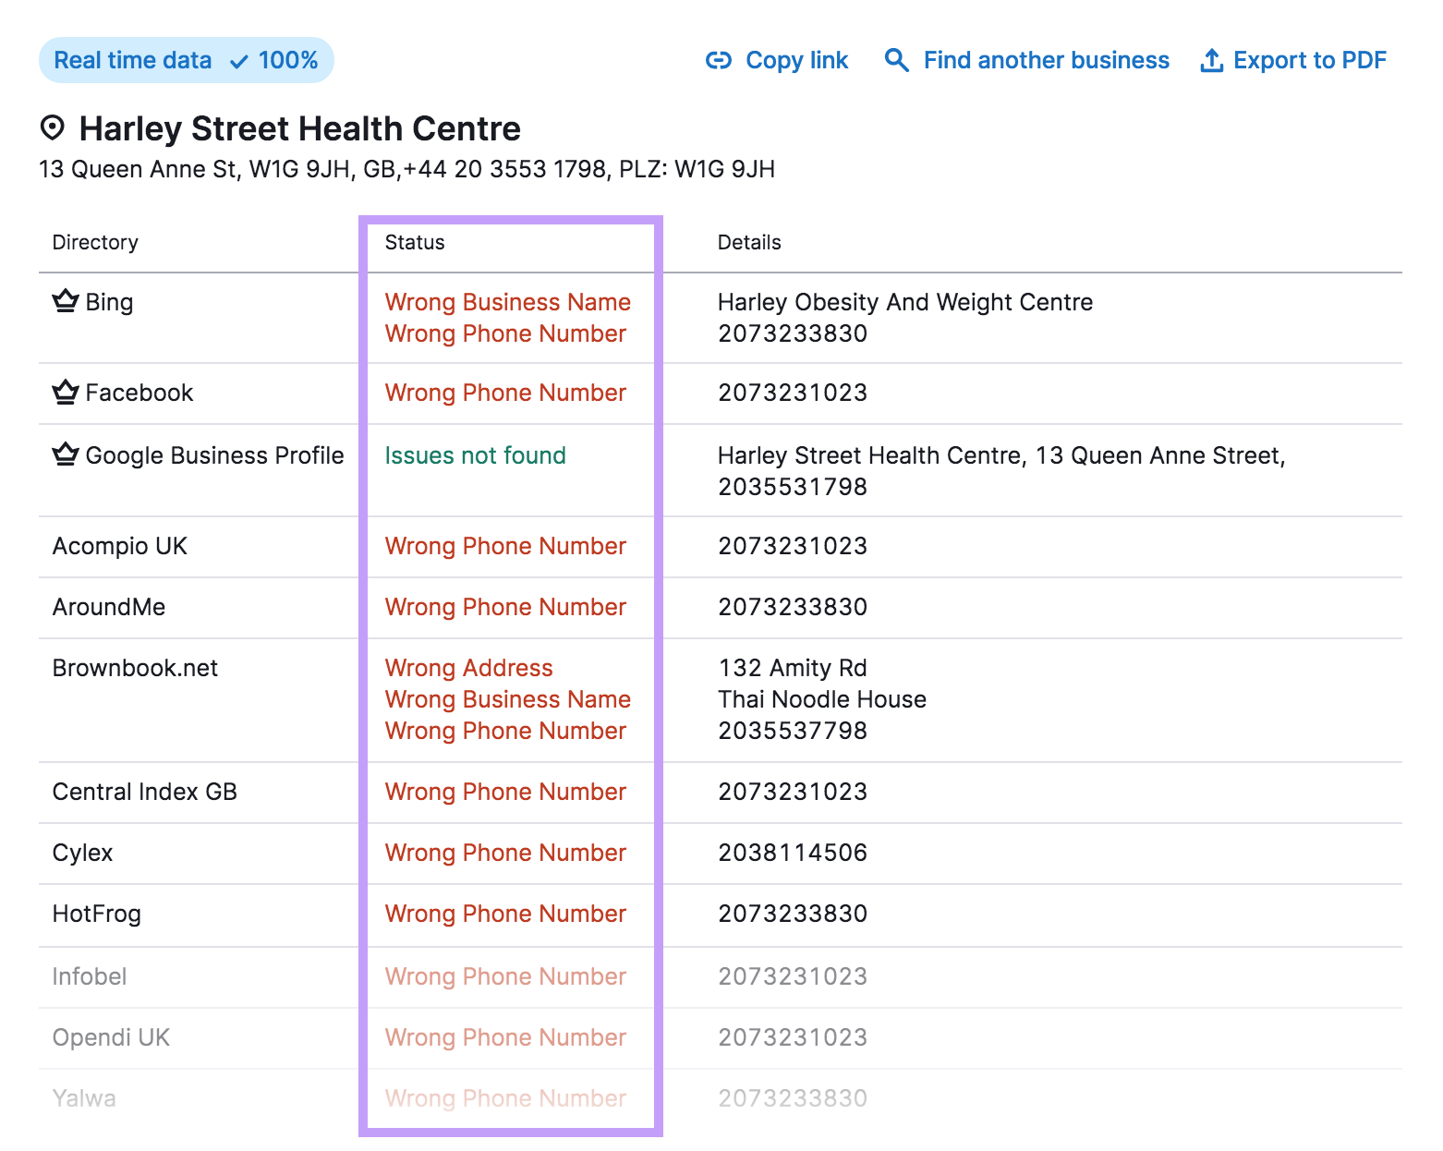1443x1151 pixels.
Task: Click Harley Obesity And Weight Centre detail
Action: [x=905, y=302]
